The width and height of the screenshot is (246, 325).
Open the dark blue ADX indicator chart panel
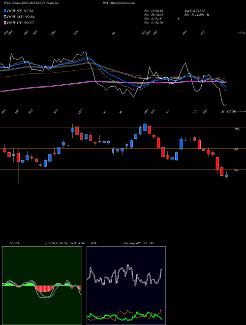point(126,286)
